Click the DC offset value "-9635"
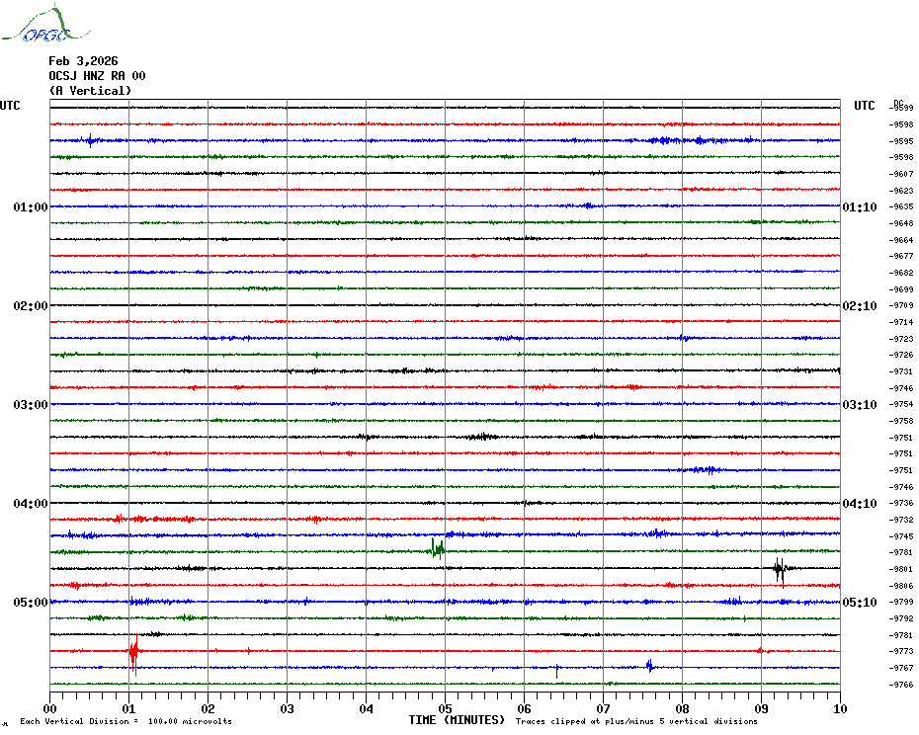919x735 pixels. (901, 206)
